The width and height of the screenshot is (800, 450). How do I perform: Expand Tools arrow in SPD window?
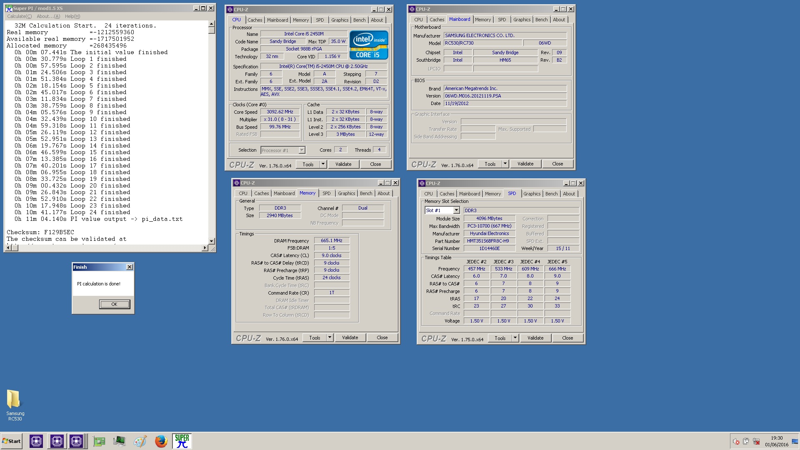tap(515, 338)
